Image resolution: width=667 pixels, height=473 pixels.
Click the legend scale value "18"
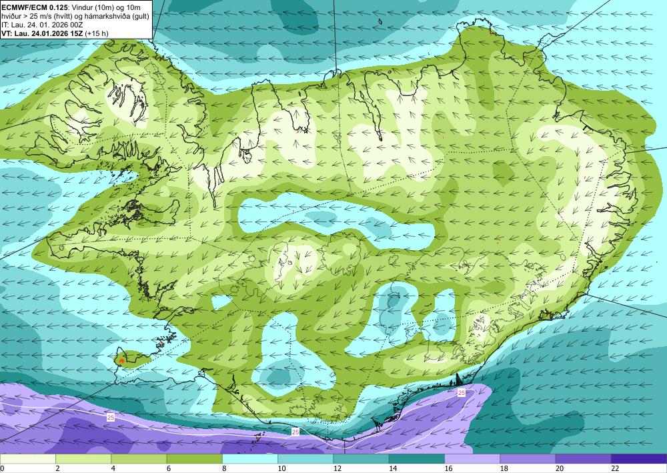point(504,469)
